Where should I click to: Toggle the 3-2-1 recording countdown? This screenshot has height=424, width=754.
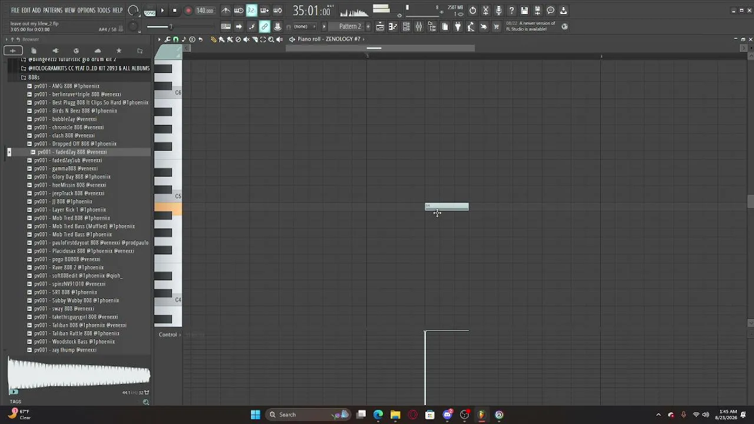coord(252,11)
